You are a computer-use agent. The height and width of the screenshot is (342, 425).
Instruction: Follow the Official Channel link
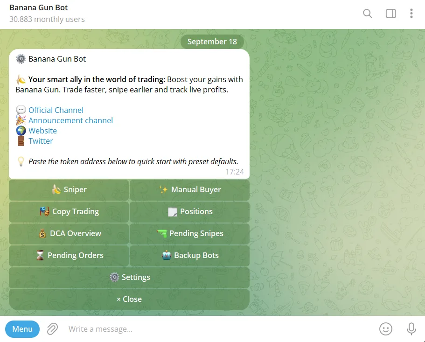(56, 110)
